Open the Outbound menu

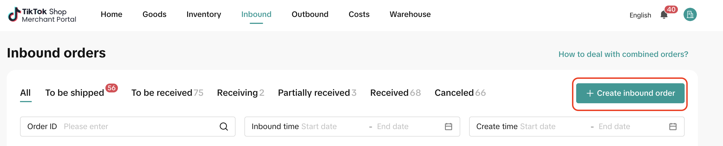pyautogui.click(x=310, y=14)
